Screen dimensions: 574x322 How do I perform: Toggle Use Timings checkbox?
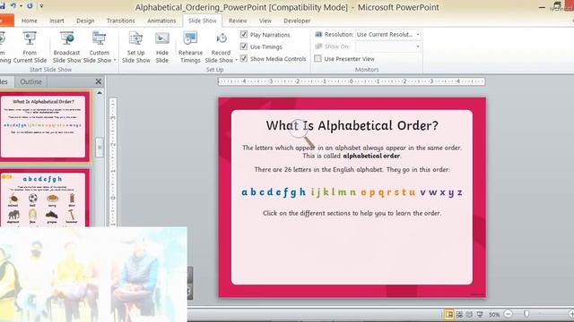pos(244,47)
